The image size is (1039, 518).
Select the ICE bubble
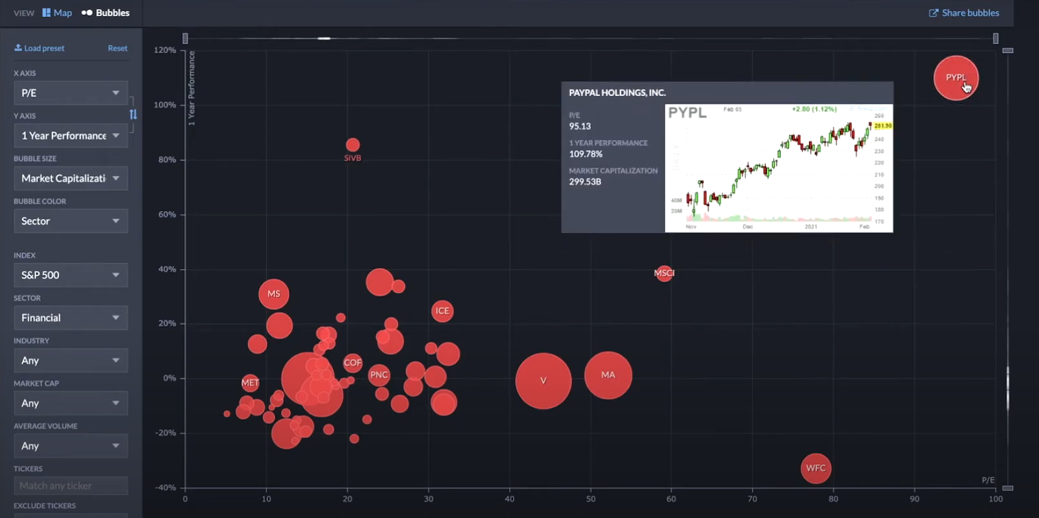point(442,311)
